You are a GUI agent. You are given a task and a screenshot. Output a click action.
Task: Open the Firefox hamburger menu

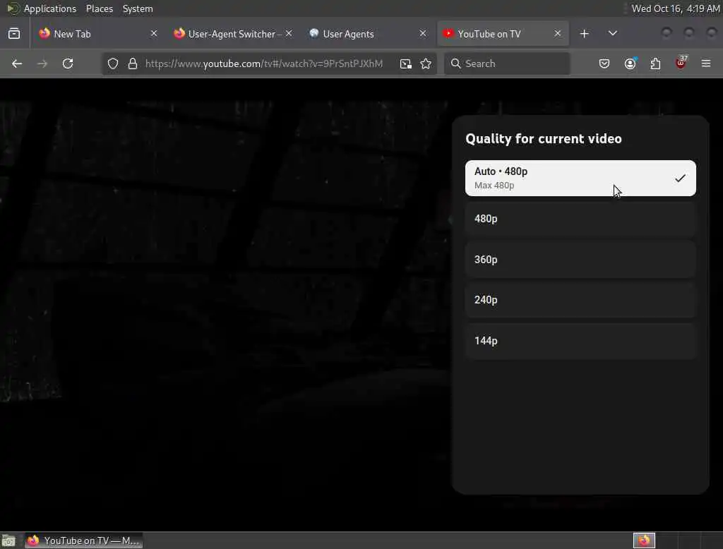click(706, 64)
